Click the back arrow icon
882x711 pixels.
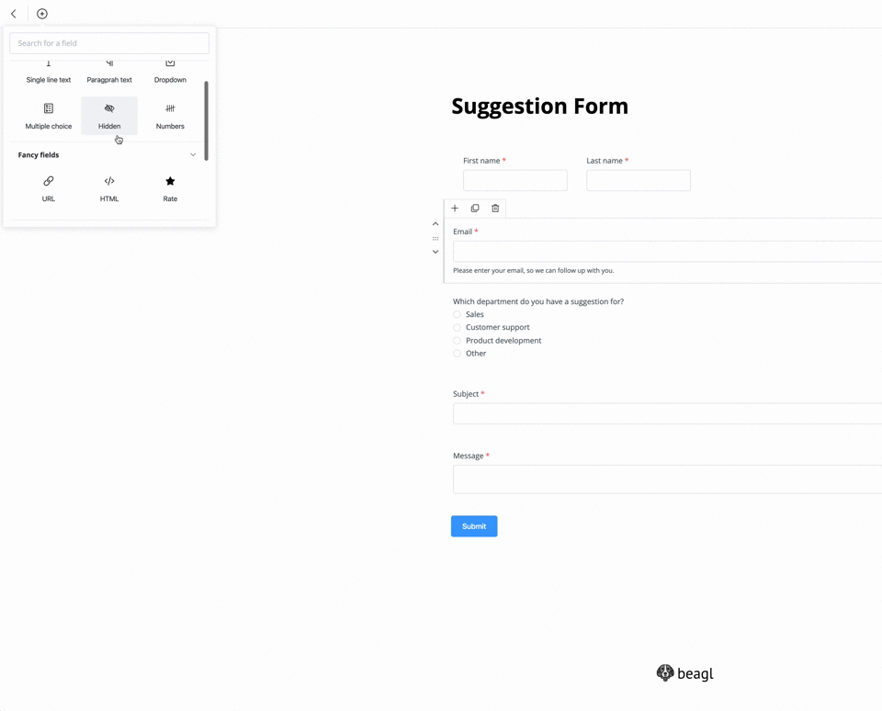(x=14, y=14)
